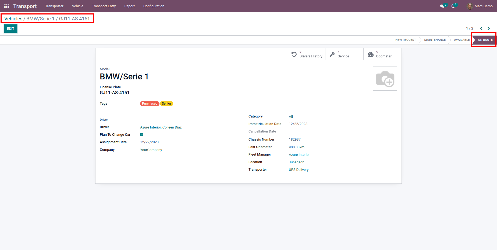Open Junagadh location link
497x250 pixels.
tap(297, 162)
